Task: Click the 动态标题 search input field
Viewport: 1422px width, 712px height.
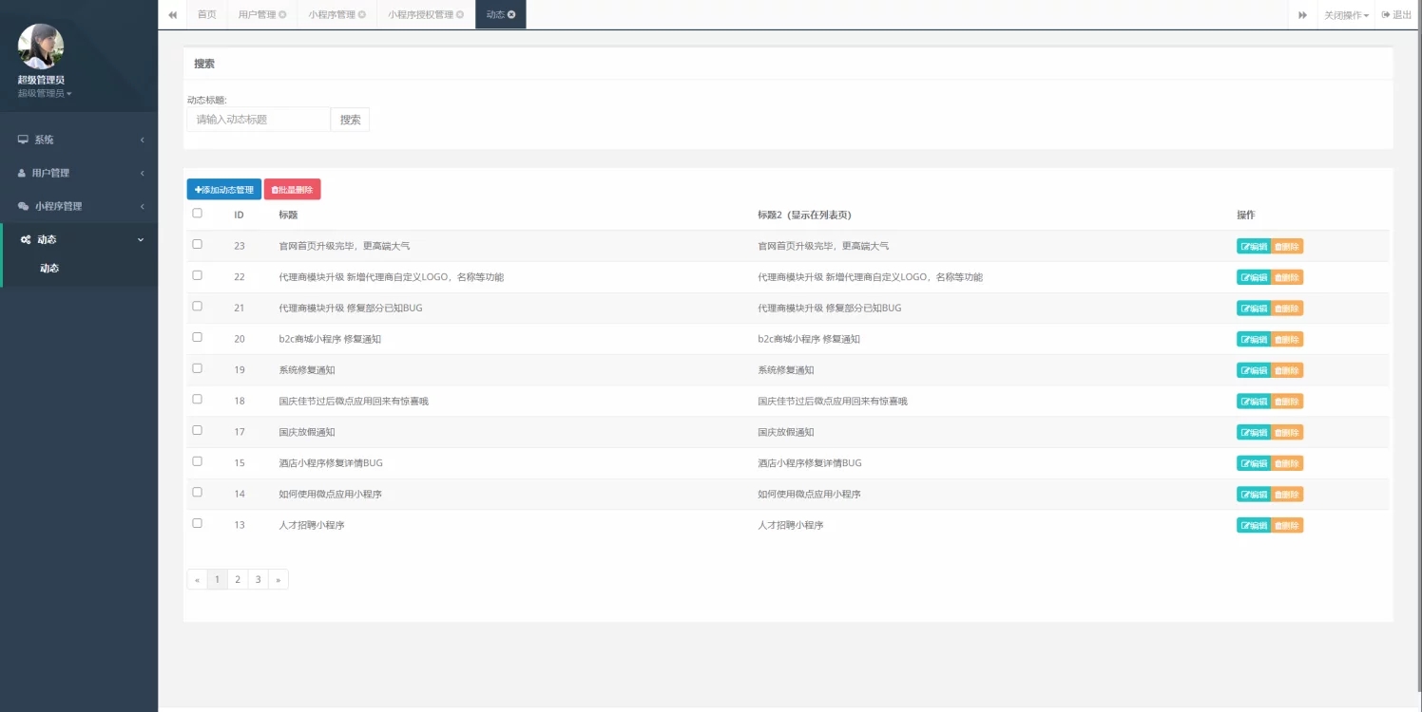Action: (x=259, y=120)
